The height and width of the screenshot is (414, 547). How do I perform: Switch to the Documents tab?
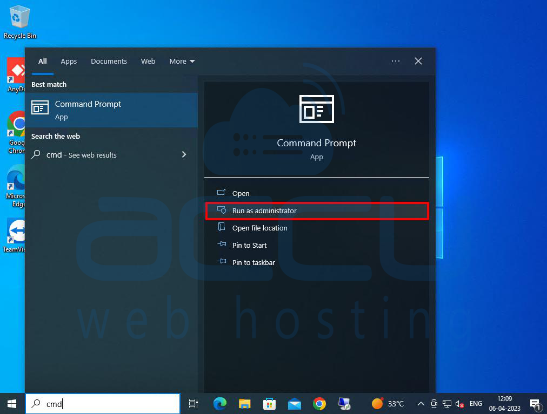tap(109, 61)
